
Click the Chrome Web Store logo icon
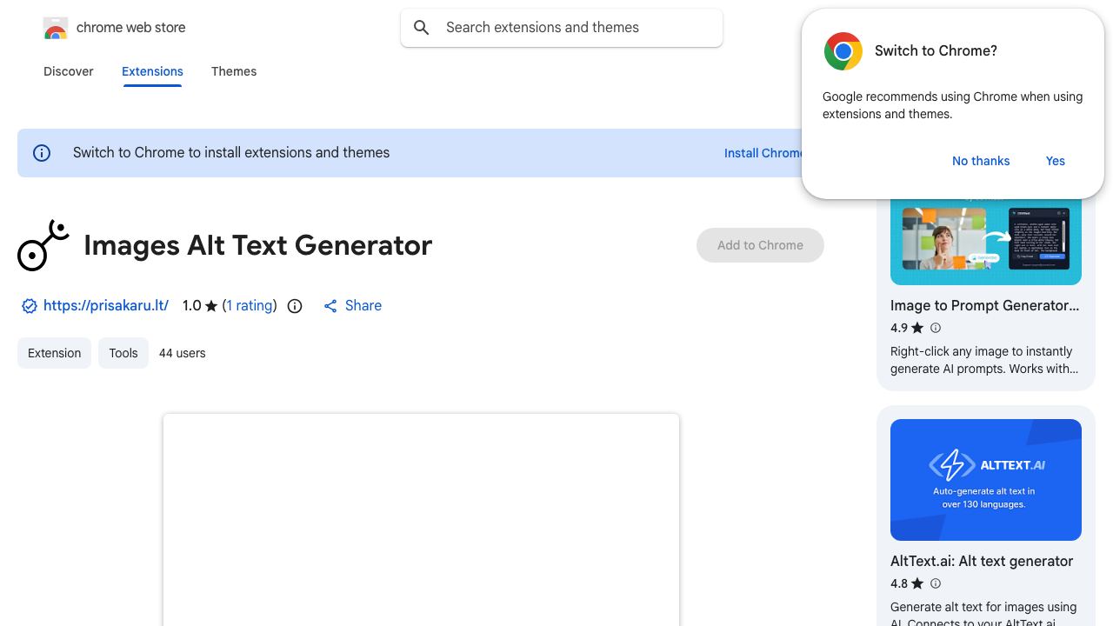tap(56, 28)
